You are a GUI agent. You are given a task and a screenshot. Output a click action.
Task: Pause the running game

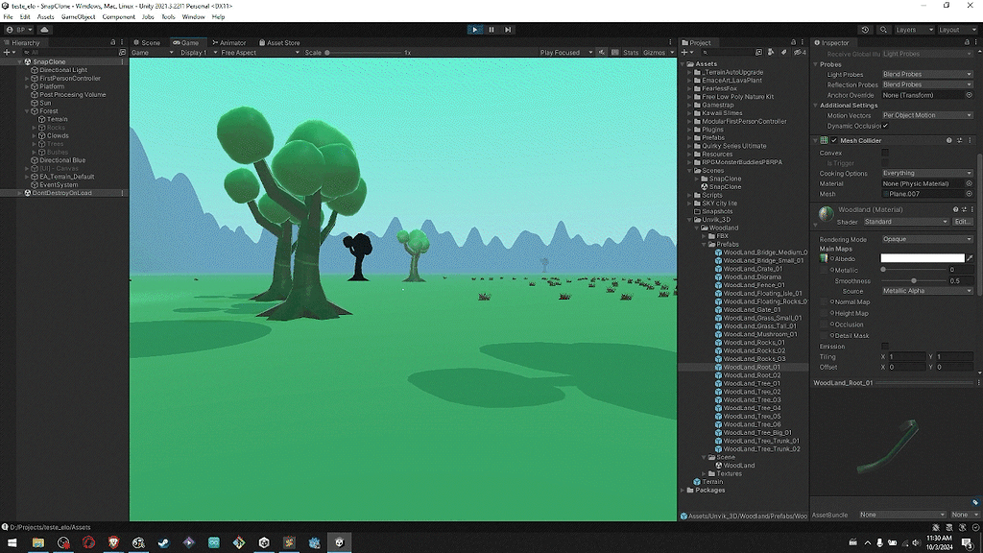coord(491,29)
